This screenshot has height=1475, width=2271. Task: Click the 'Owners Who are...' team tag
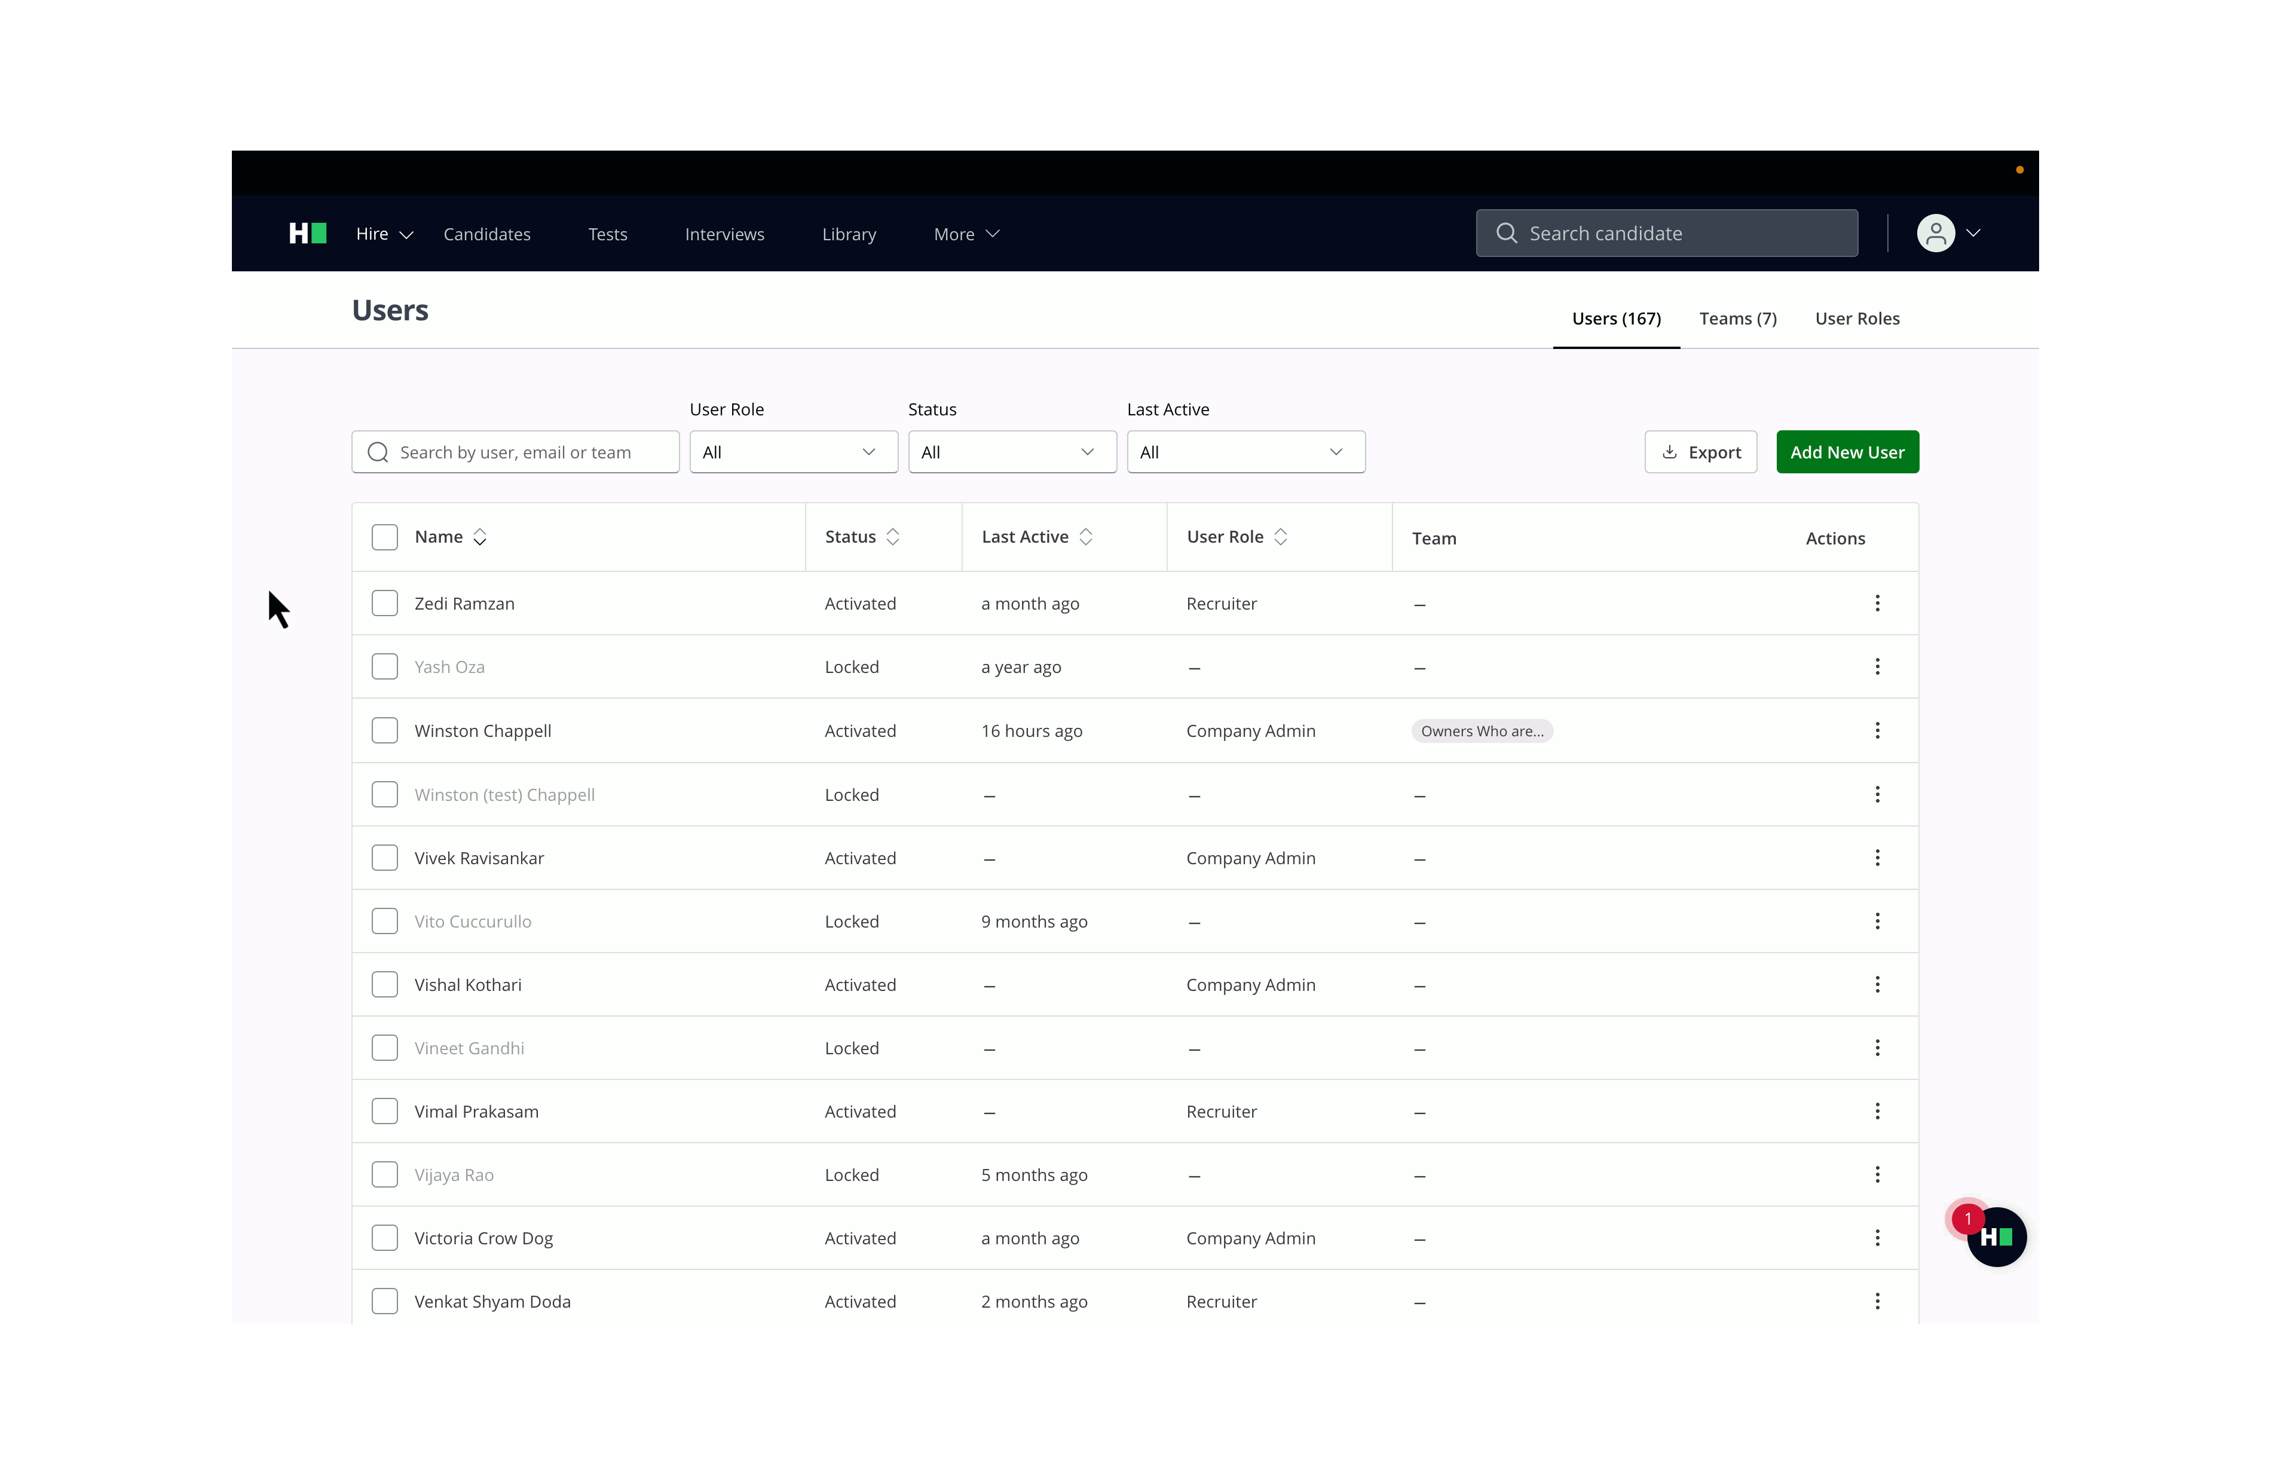tap(1482, 731)
